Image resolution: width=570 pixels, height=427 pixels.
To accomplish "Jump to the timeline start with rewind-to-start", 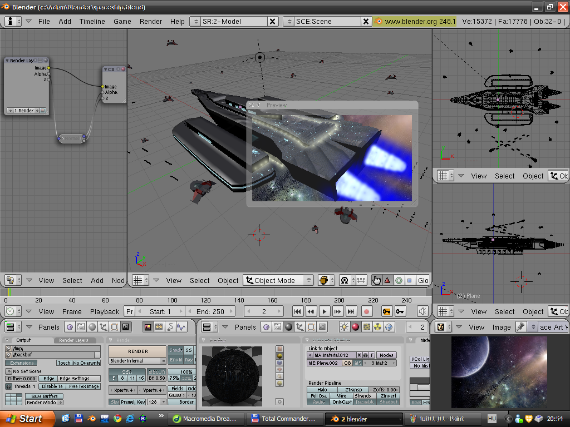I will [x=298, y=311].
